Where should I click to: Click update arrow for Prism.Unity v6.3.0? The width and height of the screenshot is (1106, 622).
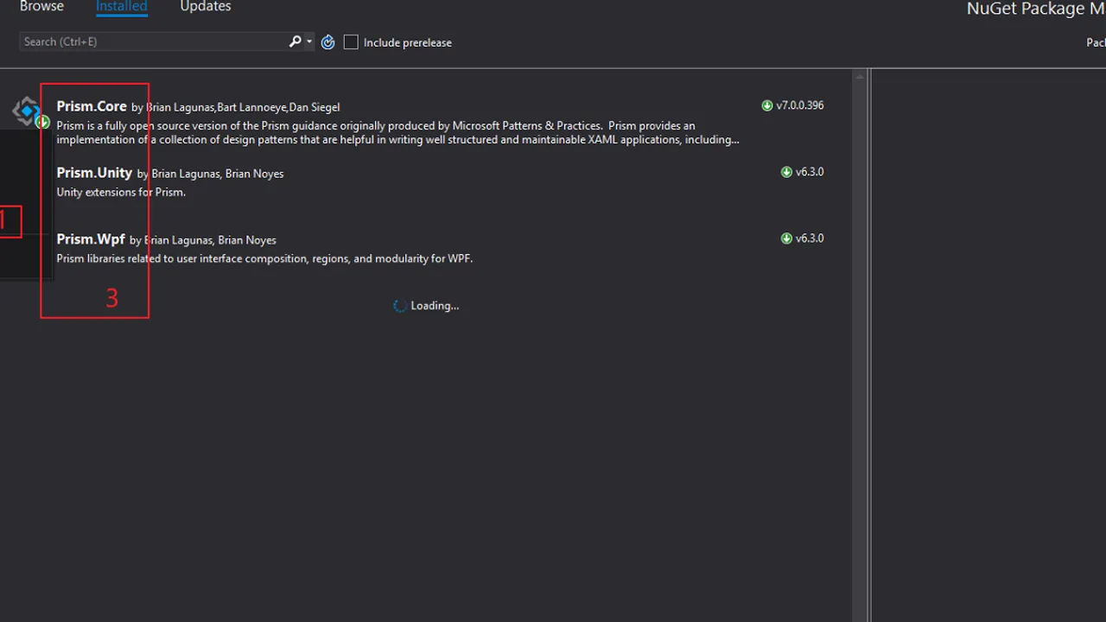(x=786, y=172)
